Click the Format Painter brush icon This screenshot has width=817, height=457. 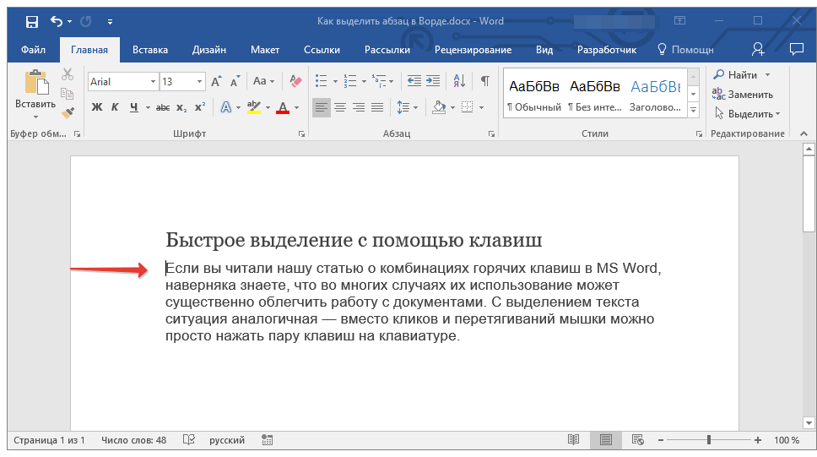(x=68, y=112)
